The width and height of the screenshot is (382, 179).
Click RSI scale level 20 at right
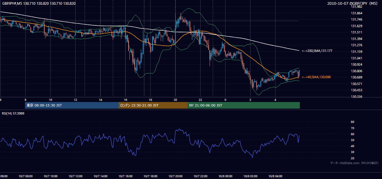pyautogui.click(x=352, y=158)
